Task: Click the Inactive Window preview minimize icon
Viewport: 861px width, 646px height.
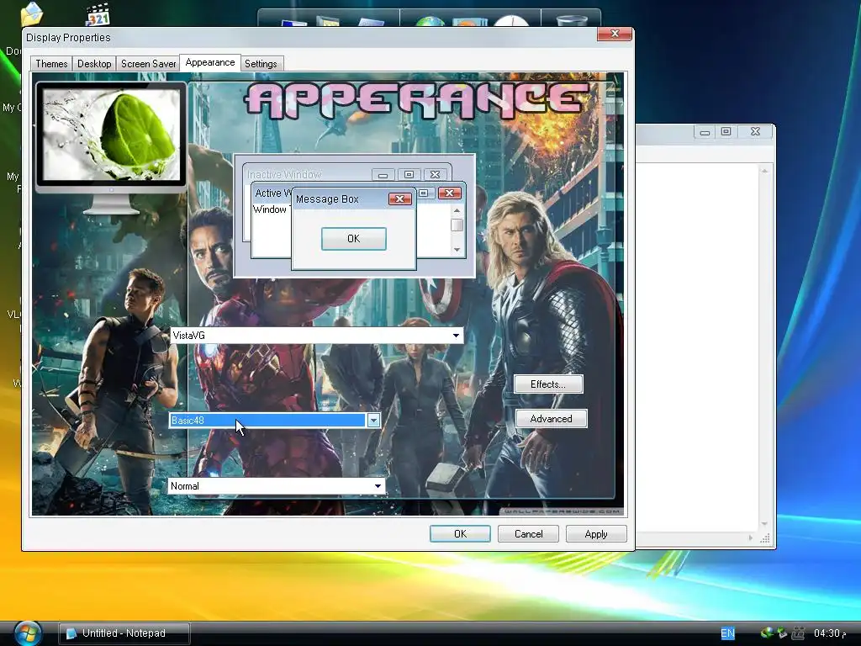Action: tap(383, 175)
